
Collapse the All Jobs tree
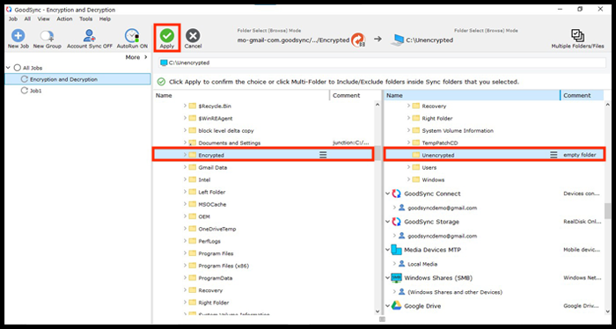[x=8, y=68]
